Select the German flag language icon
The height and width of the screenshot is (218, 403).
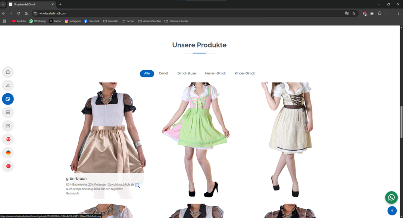[8, 153]
